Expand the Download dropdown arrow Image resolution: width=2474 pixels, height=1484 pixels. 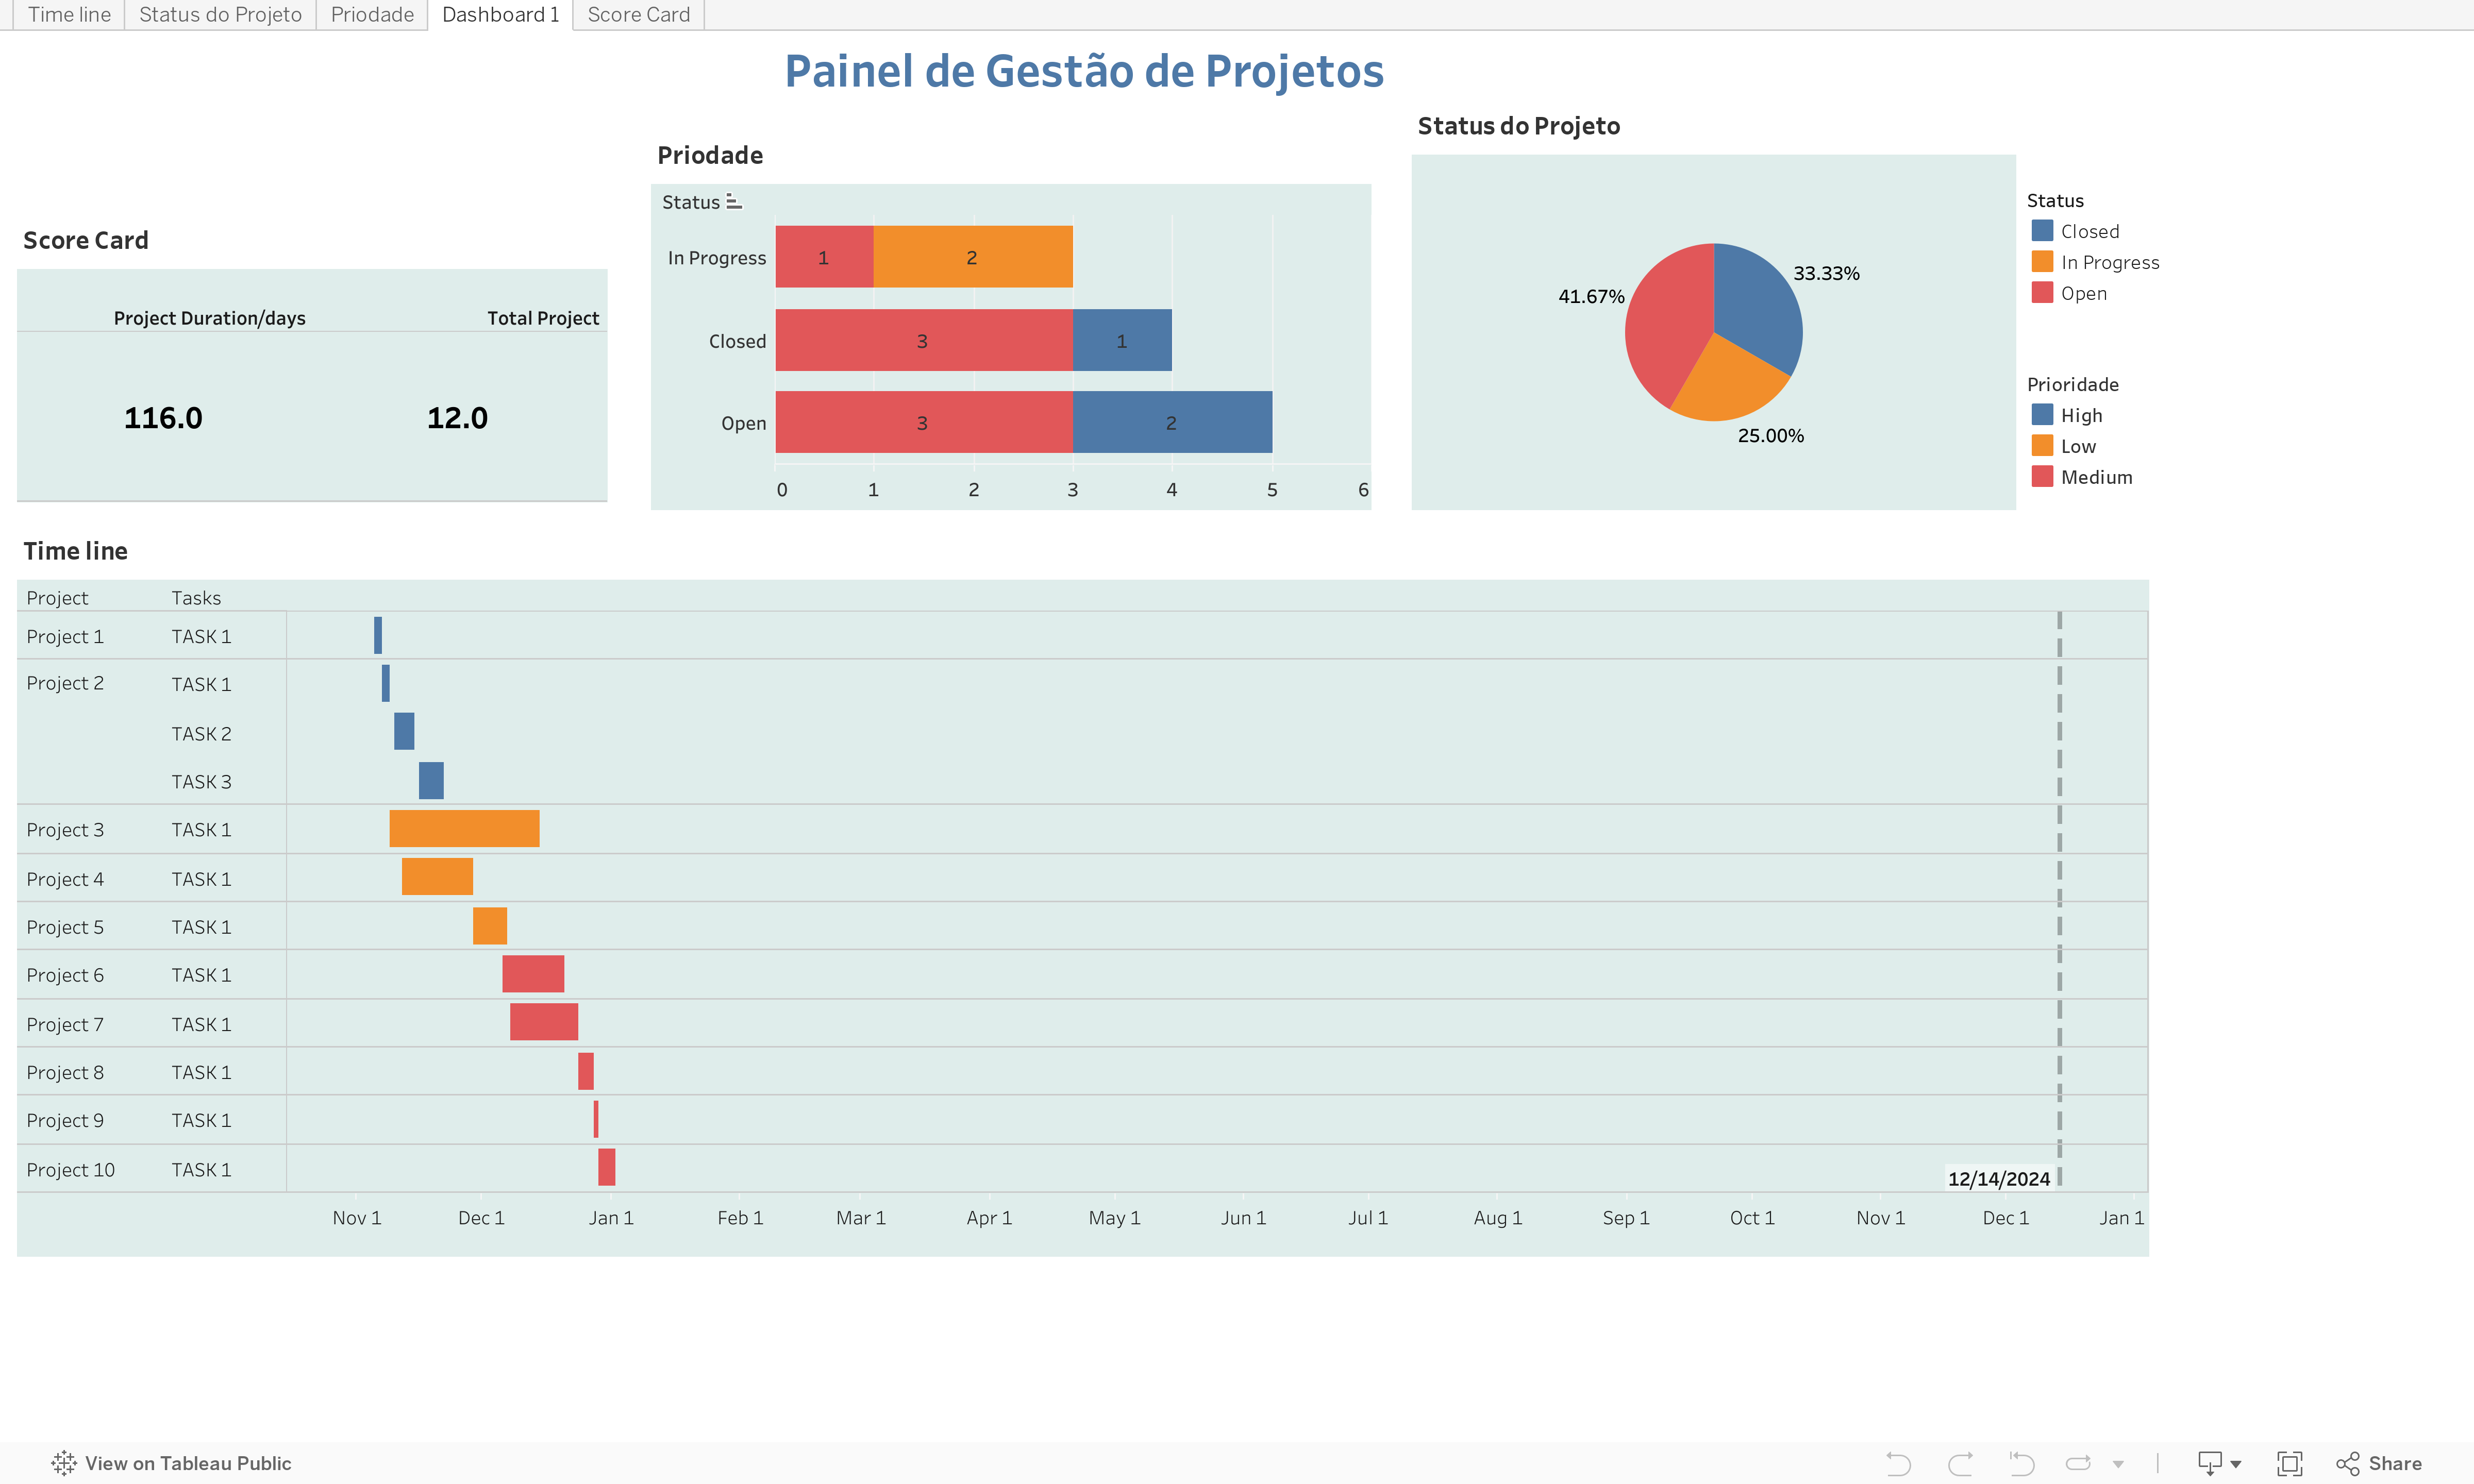pyautogui.click(x=2236, y=1464)
